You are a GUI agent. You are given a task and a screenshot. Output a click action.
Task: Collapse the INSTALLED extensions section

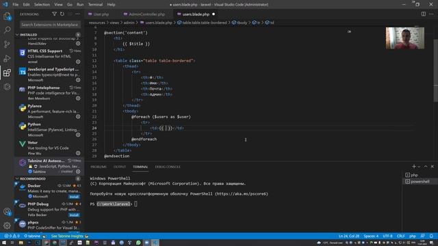tap(49, 35)
